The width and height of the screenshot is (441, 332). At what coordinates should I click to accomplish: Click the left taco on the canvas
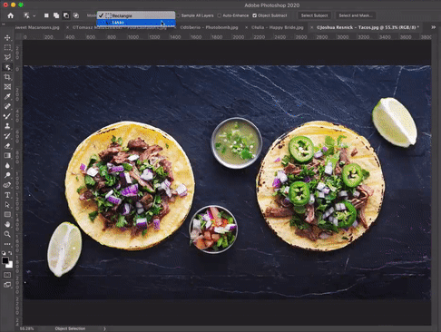[x=130, y=186]
